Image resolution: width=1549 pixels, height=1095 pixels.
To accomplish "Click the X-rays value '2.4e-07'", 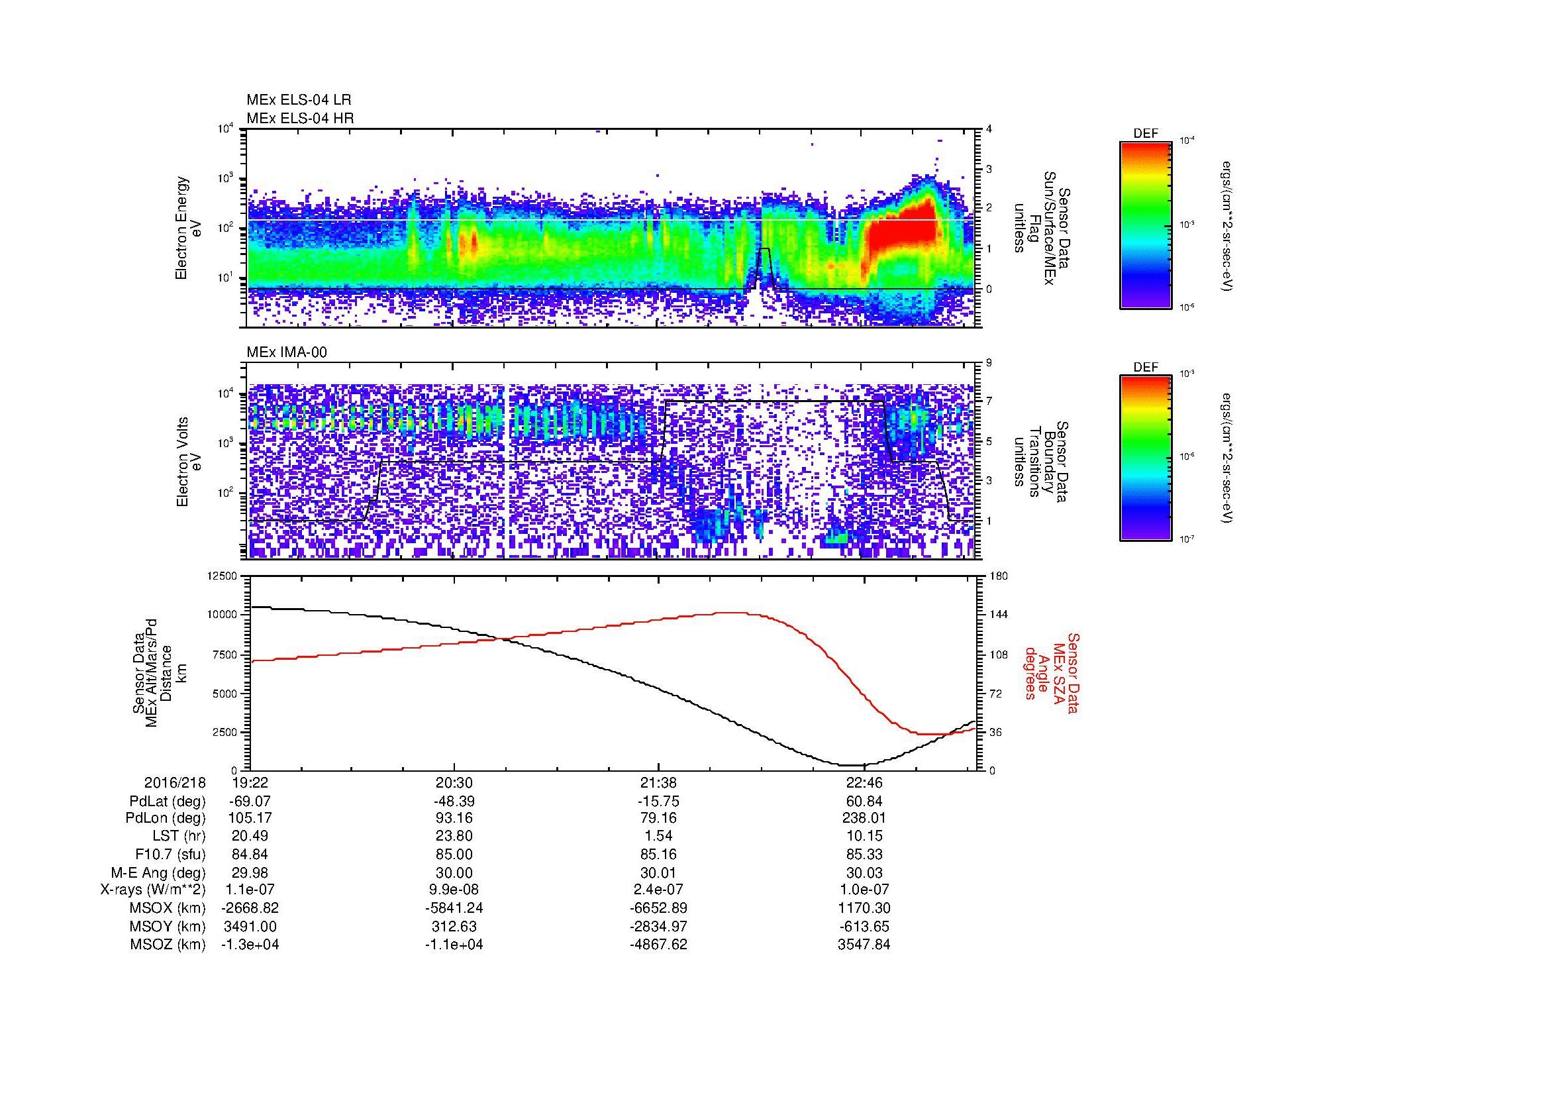I will tap(658, 890).
